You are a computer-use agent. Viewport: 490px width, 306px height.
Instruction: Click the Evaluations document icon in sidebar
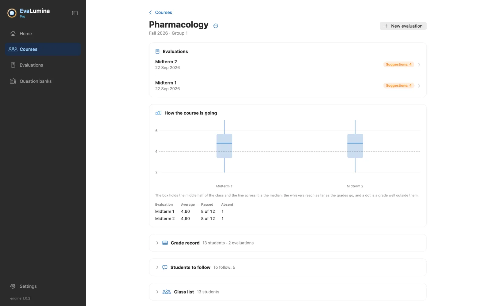[x=13, y=65]
